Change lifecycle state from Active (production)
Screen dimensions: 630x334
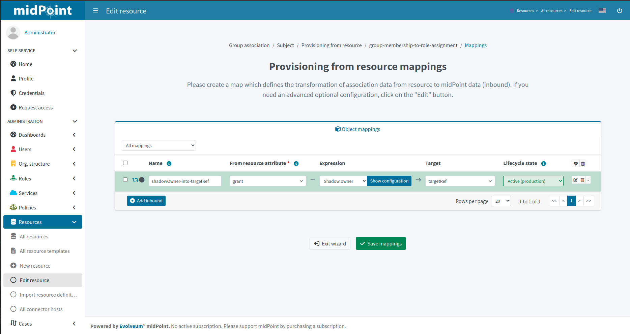tap(533, 181)
